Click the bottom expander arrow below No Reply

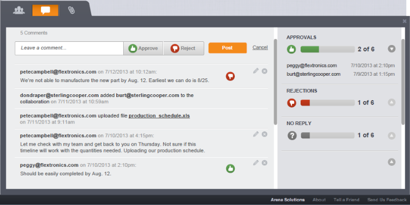391,162
